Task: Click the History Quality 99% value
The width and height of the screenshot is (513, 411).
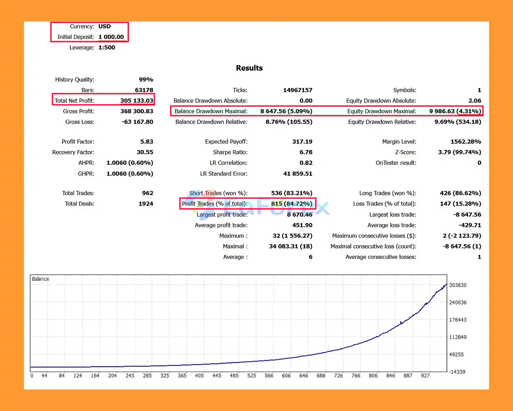Action: 146,80
